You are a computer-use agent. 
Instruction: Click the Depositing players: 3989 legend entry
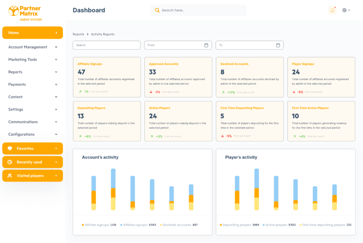pos(239,225)
